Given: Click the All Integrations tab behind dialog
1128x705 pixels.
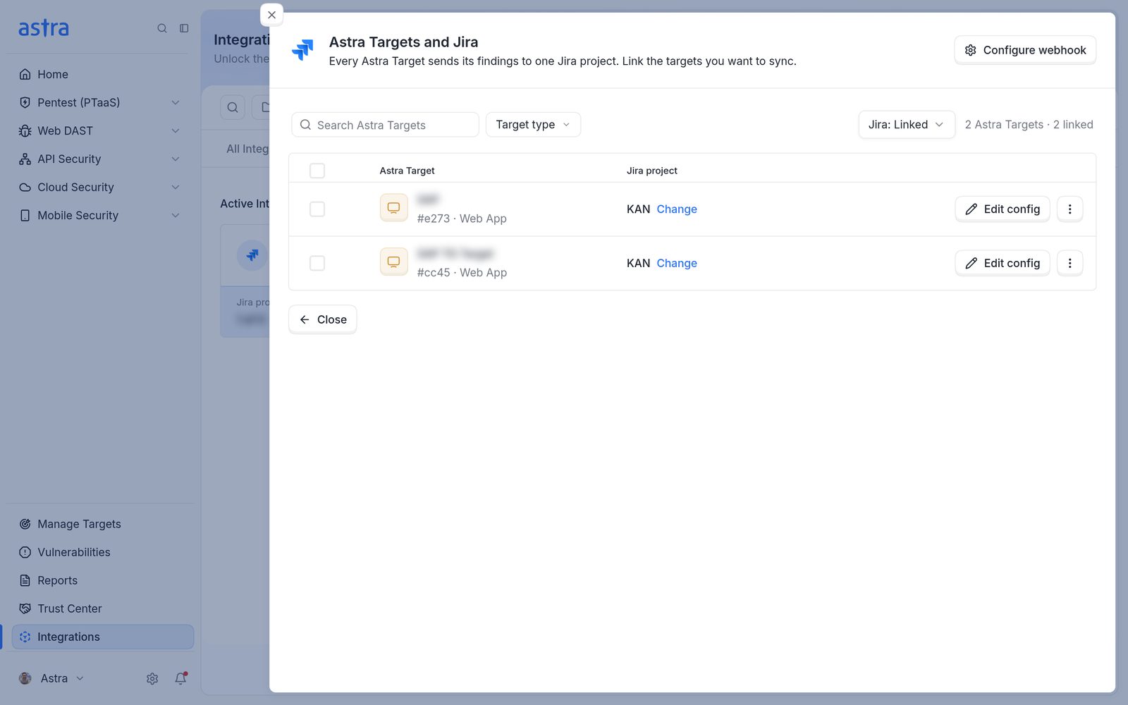Looking at the screenshot, I should coord(247,149).
